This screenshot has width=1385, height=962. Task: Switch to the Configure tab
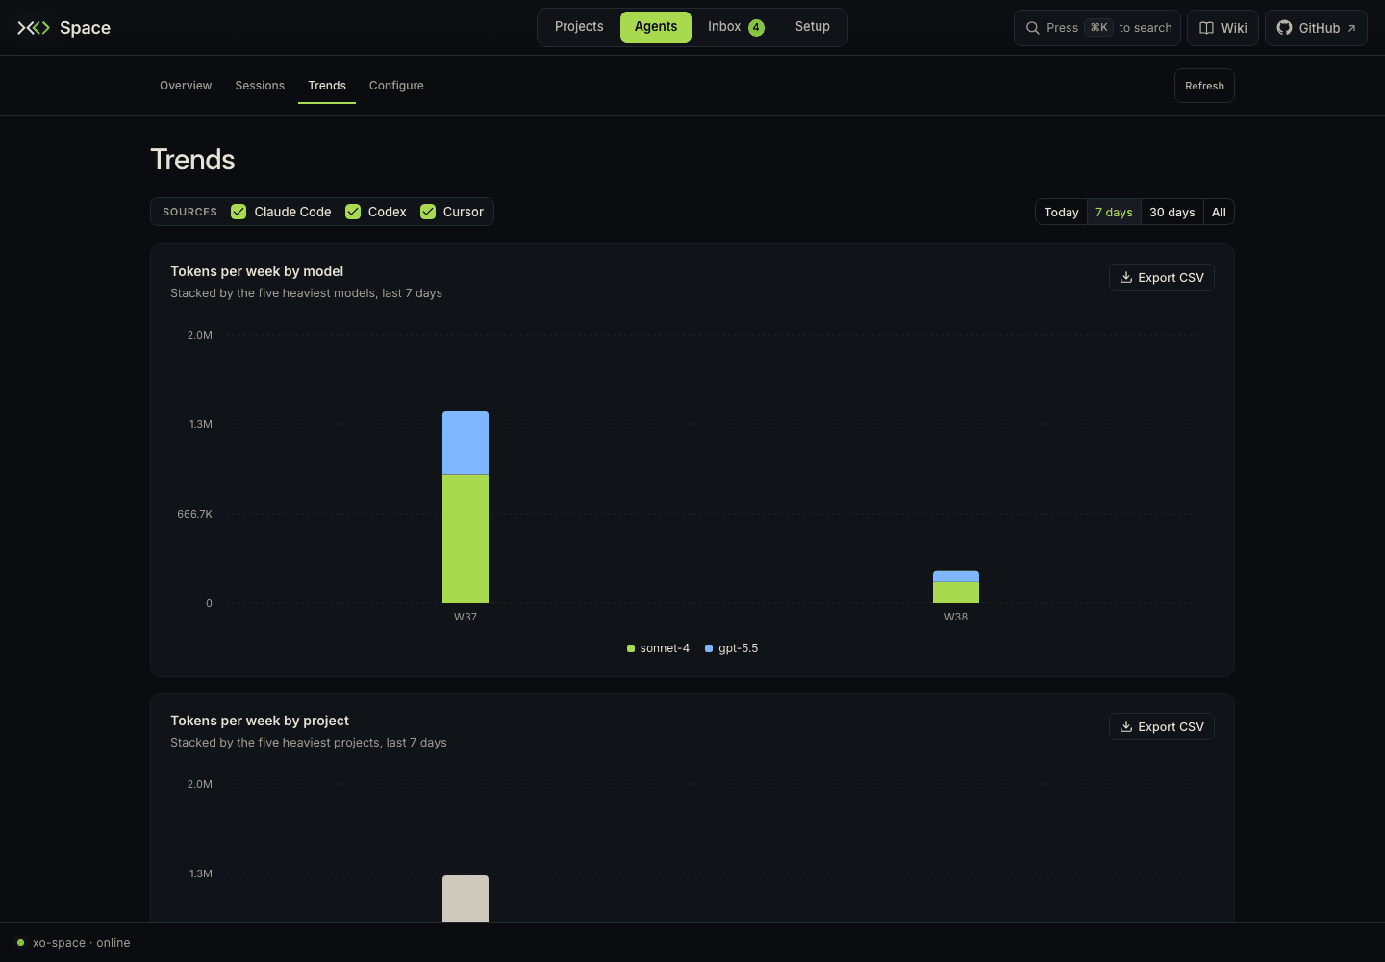tap(396, 86)
